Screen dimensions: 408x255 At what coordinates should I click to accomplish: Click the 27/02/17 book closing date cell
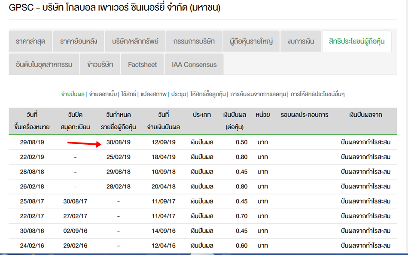(x=75, y=216)
